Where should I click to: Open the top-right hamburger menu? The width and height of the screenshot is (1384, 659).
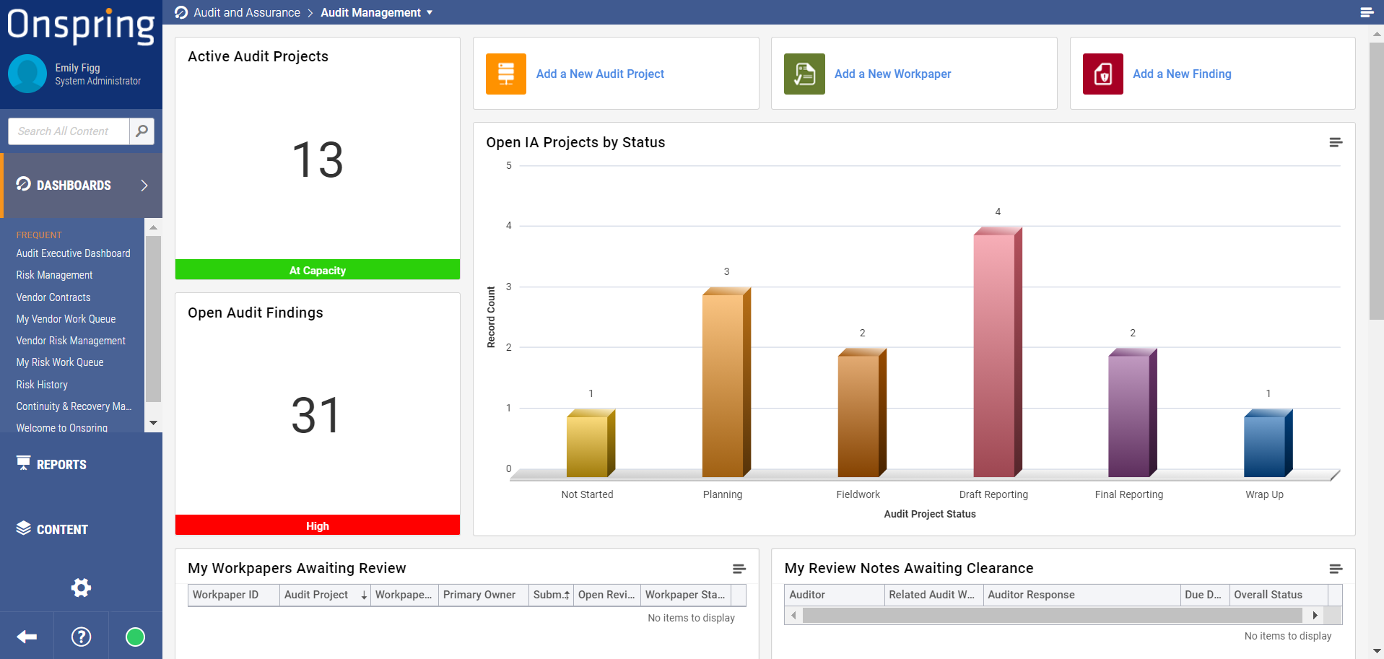[x=1367, y=12]
